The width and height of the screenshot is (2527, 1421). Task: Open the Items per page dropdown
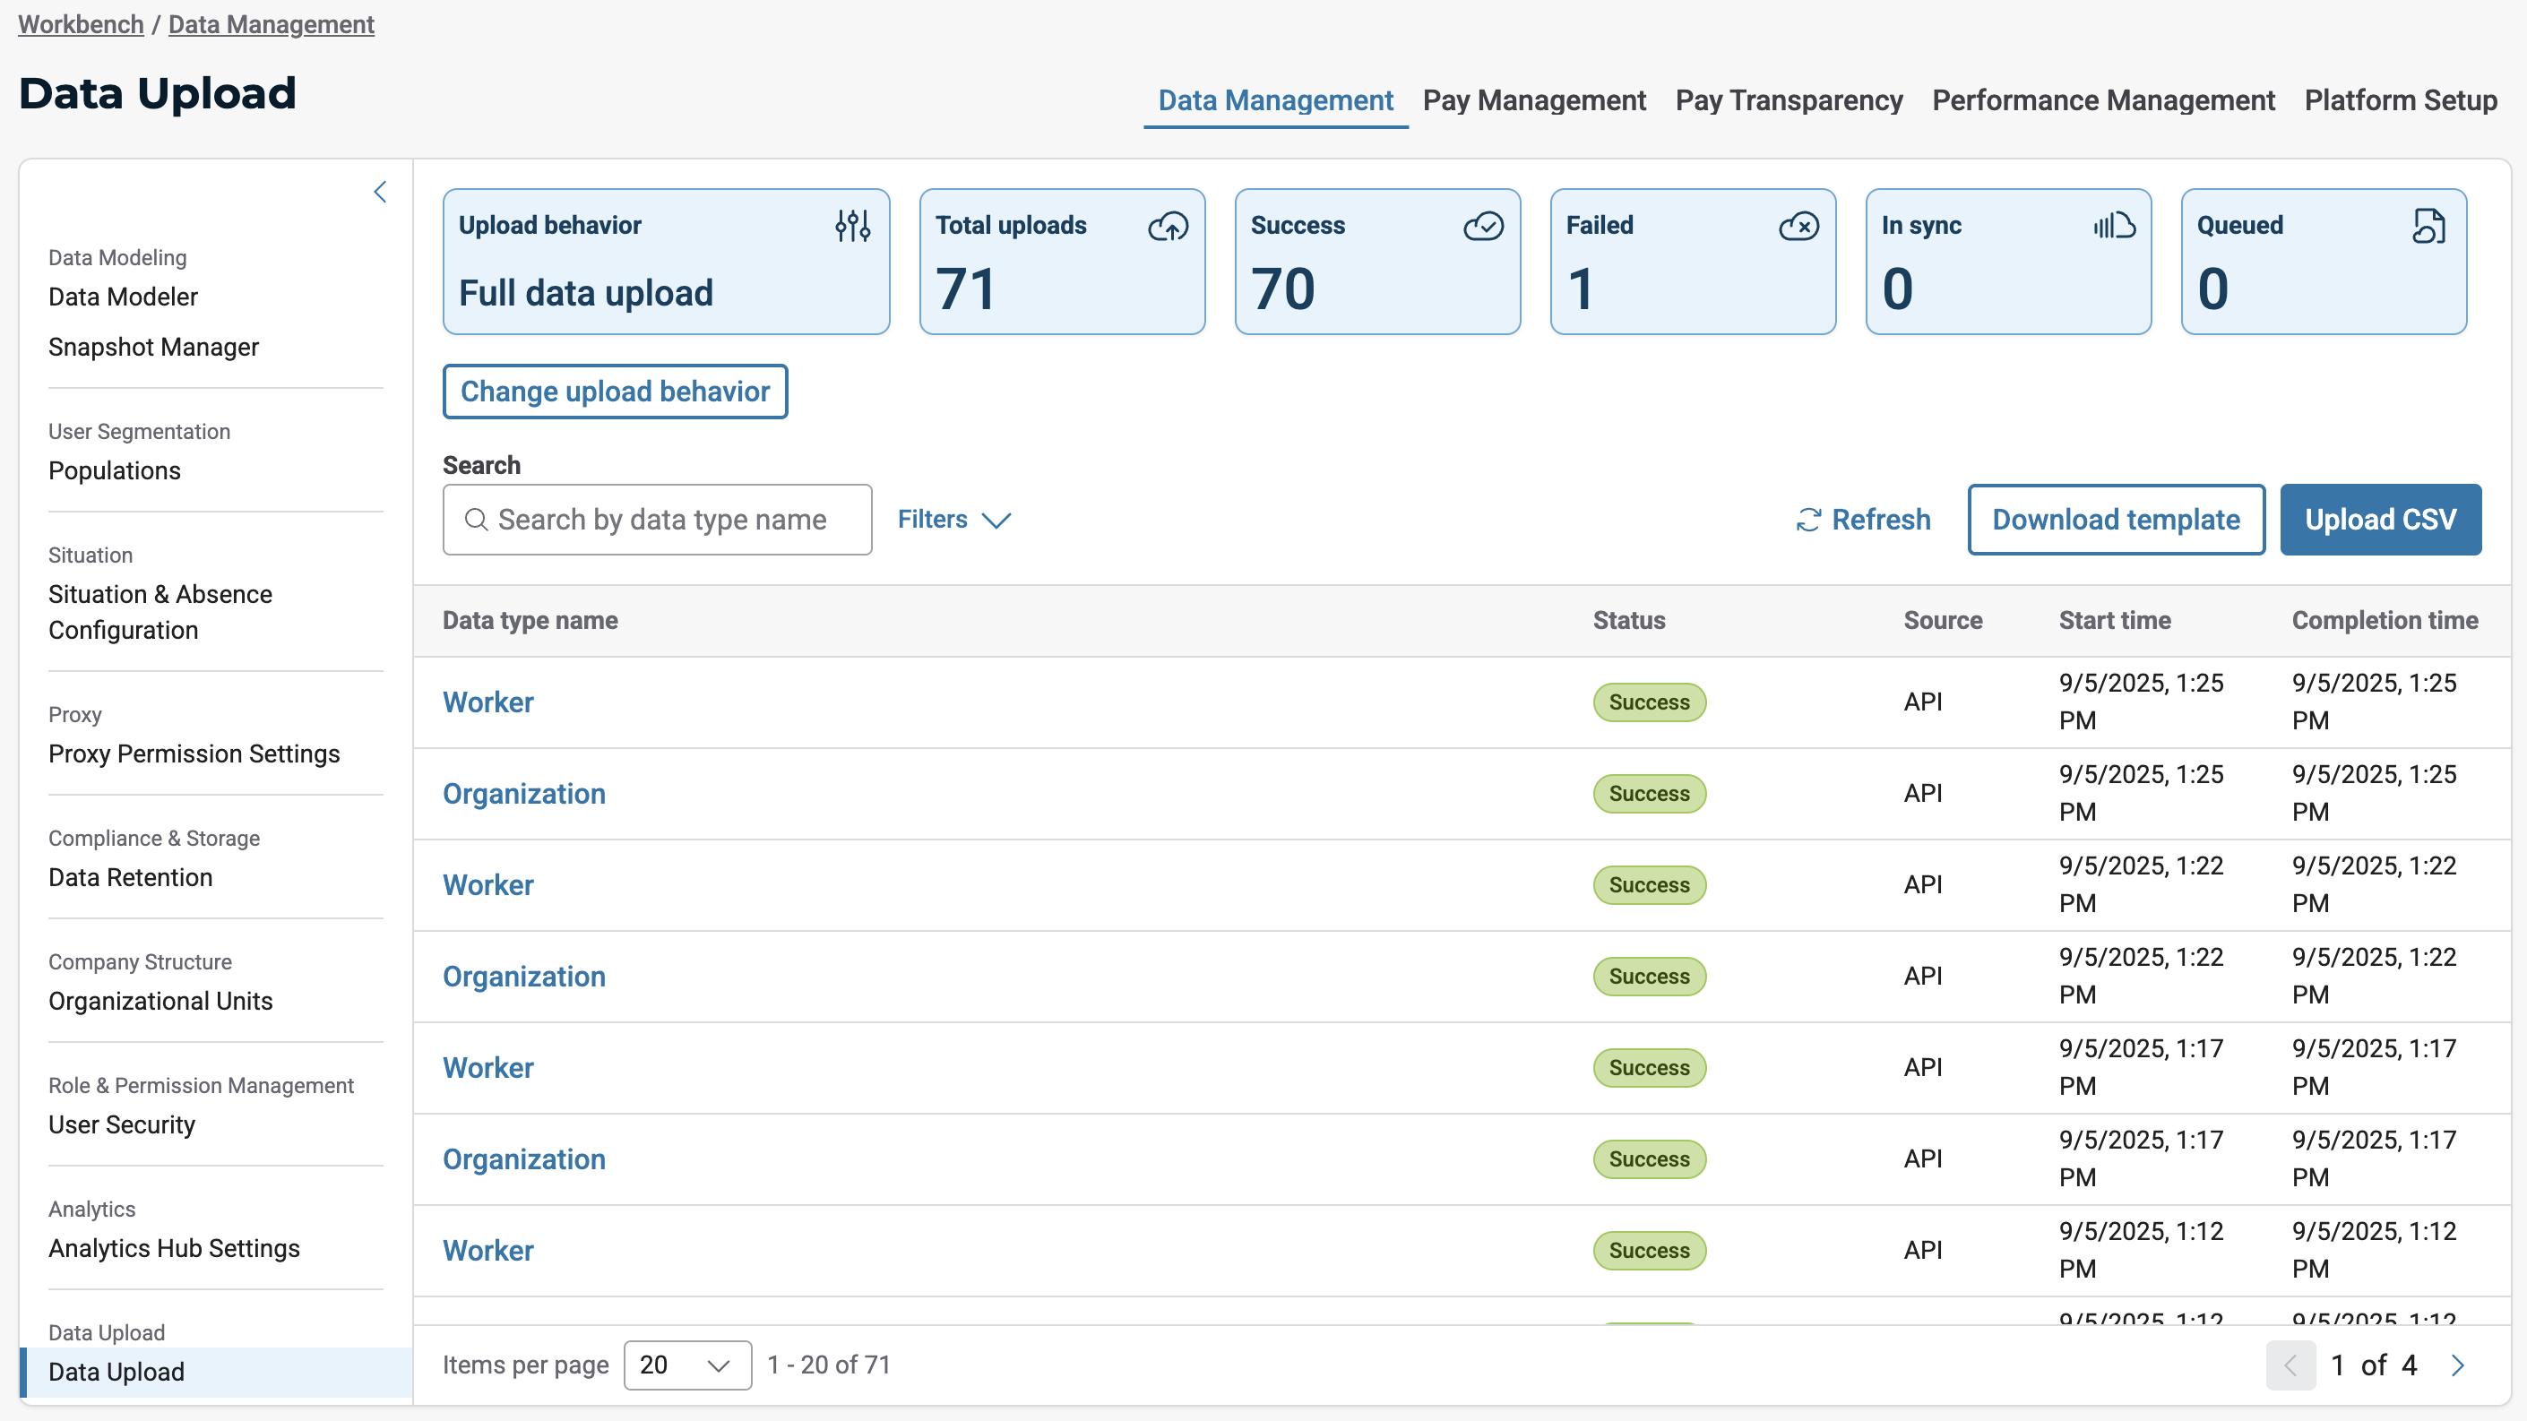(x=686, y=1365)
